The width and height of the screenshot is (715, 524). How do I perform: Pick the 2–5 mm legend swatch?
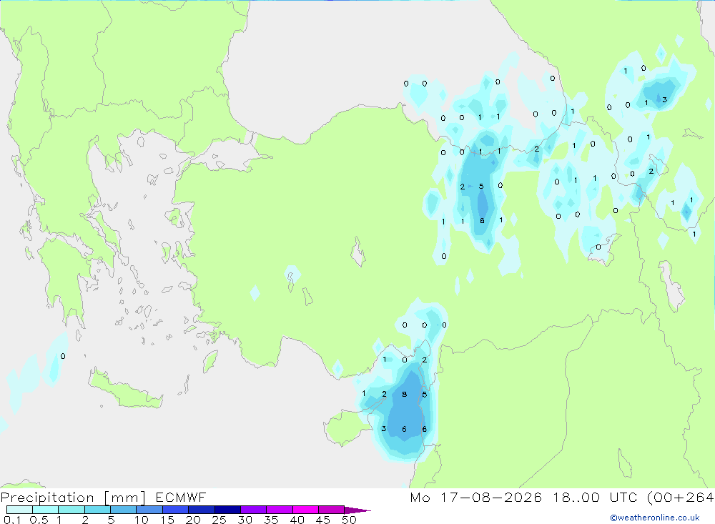tap(97, 510)
